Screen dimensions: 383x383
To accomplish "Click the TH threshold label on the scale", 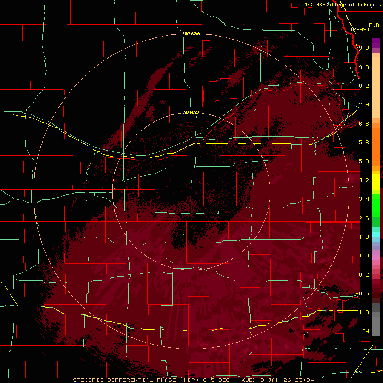I will coord(366,331).
